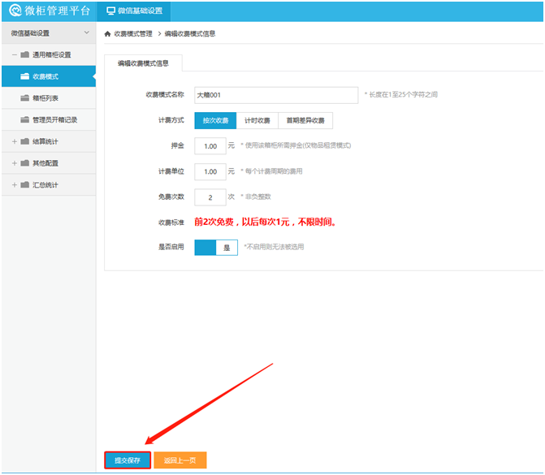Click the 微柜管理平台 logo icon
The height and width of the screenshot is (475, 545).
coord(14,11)
